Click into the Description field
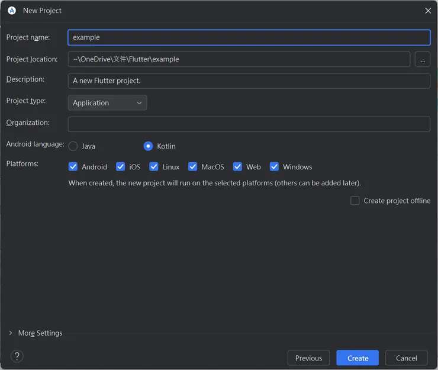This screenshot has width=438, height=370. (249, 81)
